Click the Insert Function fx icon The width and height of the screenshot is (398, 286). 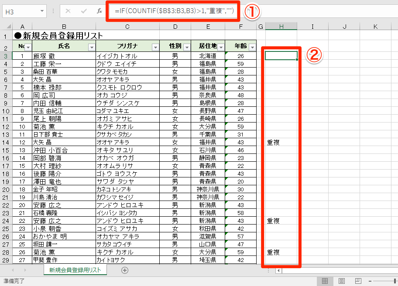tap(99, 11)
